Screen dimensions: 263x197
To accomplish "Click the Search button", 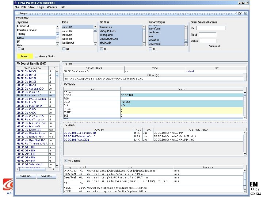I will pos(25,57).
